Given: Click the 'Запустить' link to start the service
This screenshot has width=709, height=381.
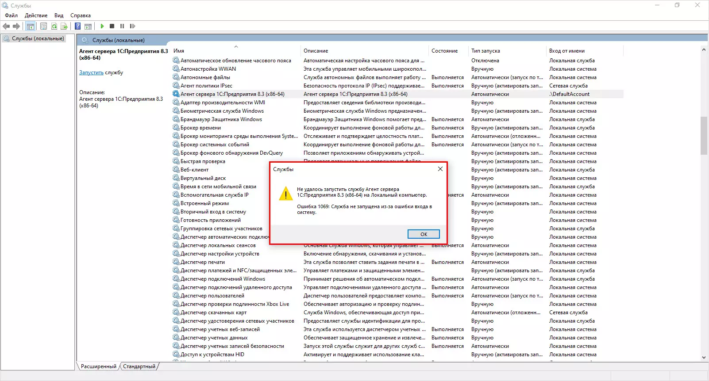Looking at the screenshot, I should (91, 72).
